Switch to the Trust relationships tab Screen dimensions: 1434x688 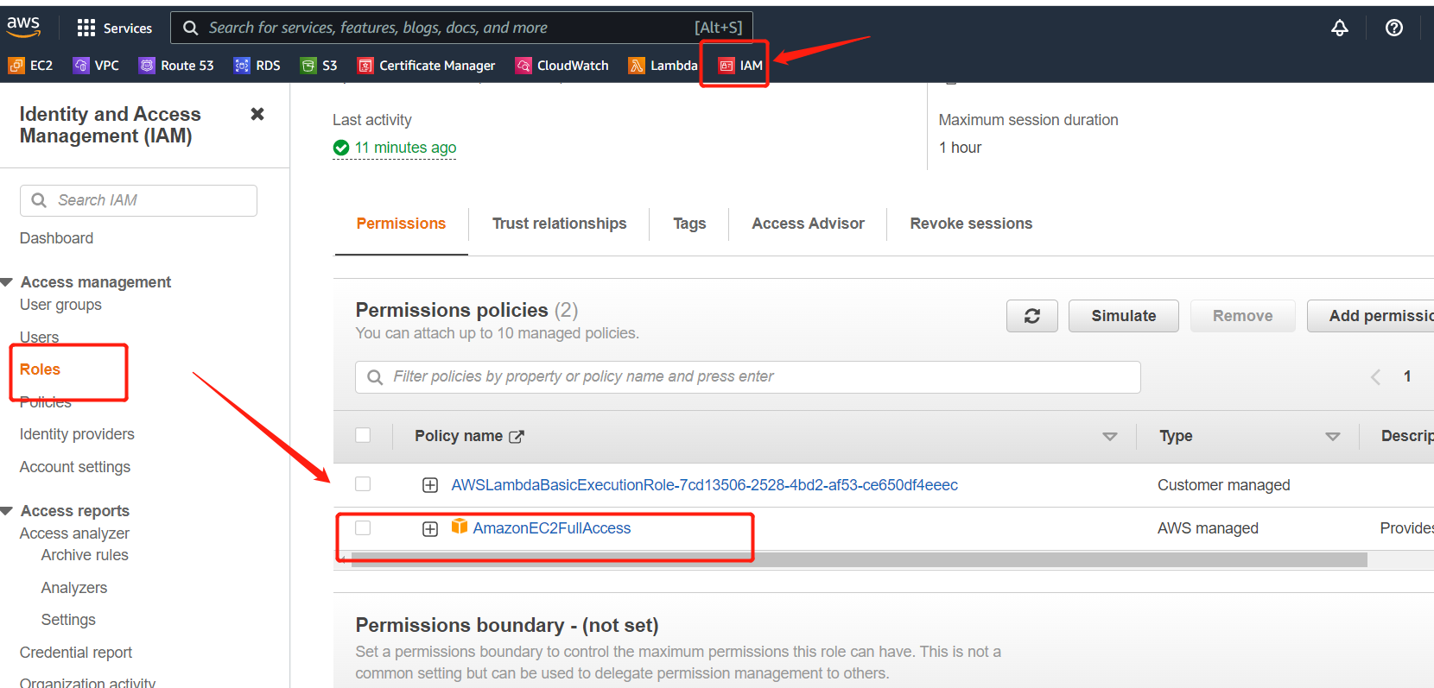559,224
